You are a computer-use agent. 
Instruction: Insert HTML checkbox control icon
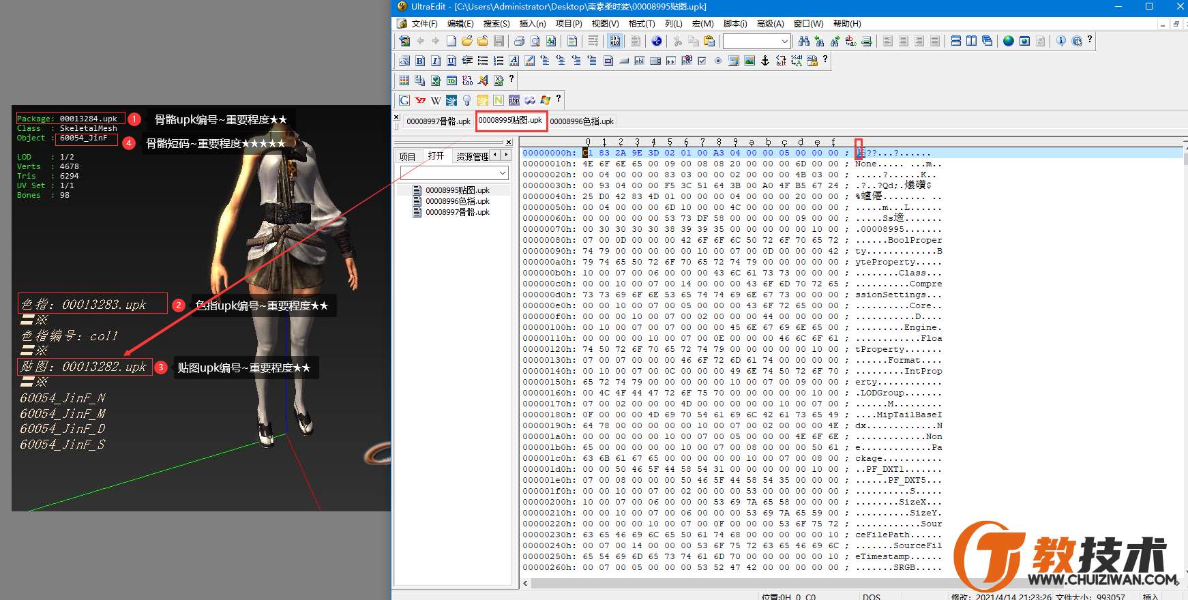click(702, 61)
